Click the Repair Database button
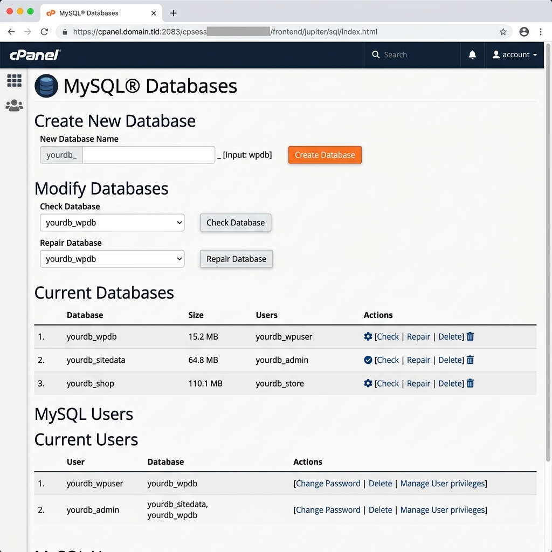The image size is (552, 552). click(x=236, y=259)
